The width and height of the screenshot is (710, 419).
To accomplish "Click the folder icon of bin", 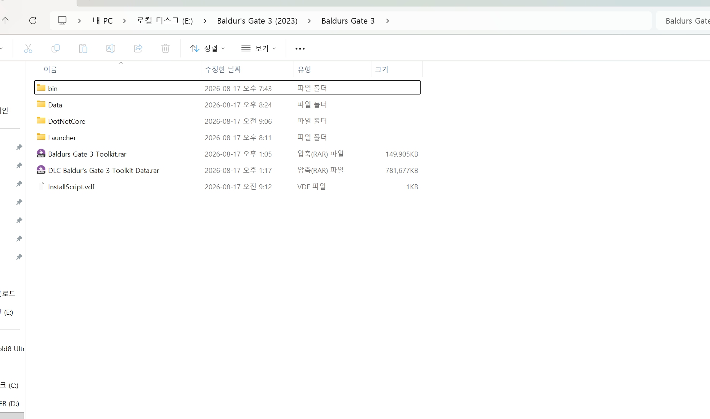I will point(41,88).
